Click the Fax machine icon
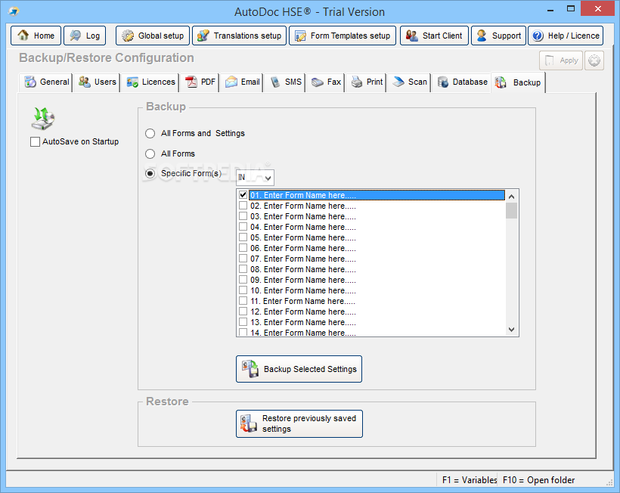620x493 pixels. coord(318,82)
